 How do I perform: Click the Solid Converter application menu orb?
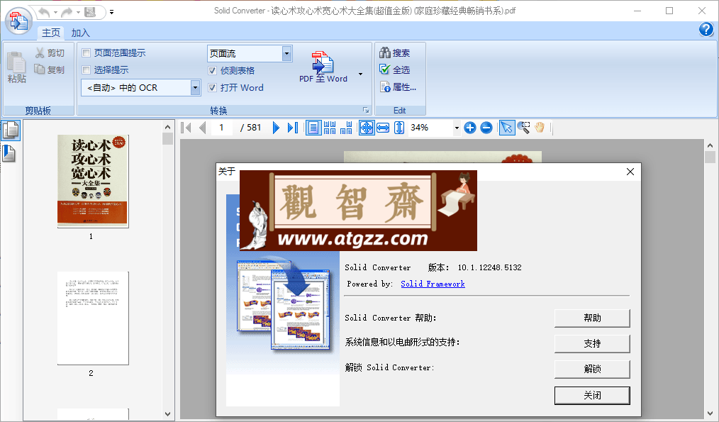19,21
